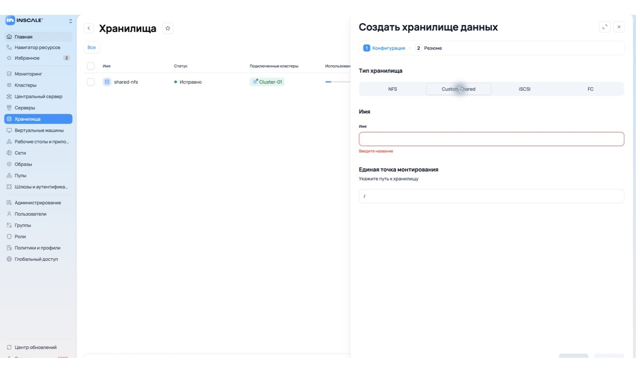The width and height of the screenshot is (636, 379).
Task: Click the Центральный сервер sidebar icon
Action: click(x=9, y=97)
